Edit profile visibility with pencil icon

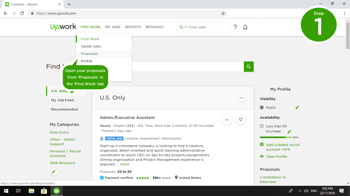[x=297, y=107]
